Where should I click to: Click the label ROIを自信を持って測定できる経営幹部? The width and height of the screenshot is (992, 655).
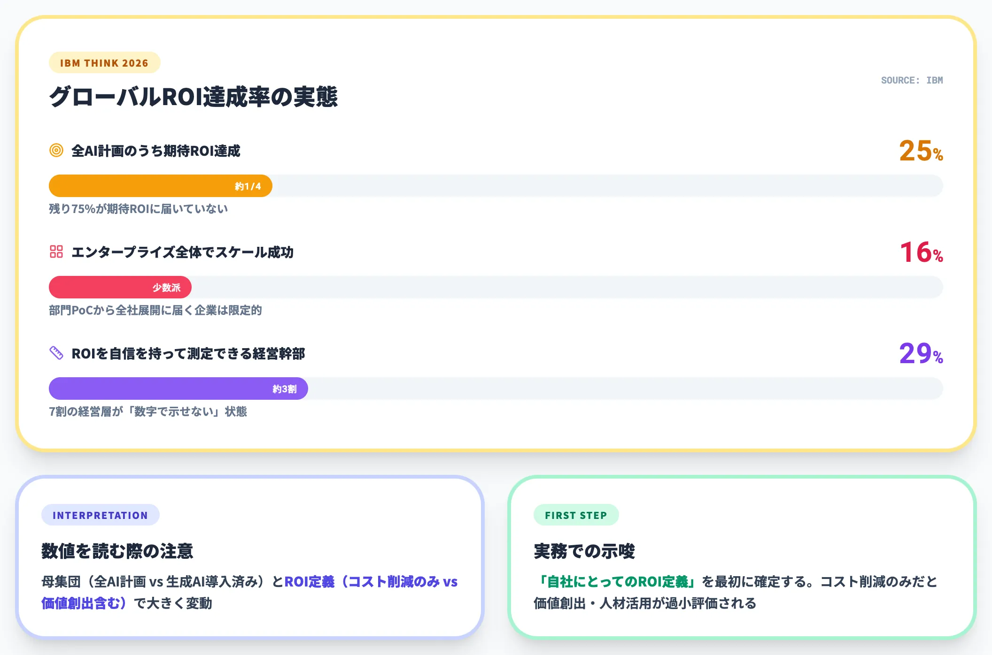tap(188, 353)
